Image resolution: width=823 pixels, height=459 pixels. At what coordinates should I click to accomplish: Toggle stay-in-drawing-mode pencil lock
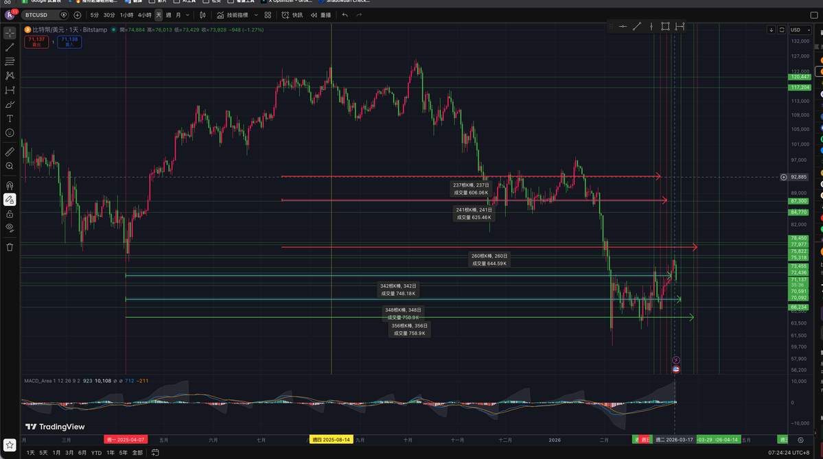click(x=10, y=200)
